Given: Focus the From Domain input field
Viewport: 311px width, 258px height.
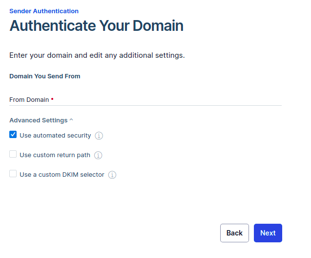Looking at the screenshot, I should pos(166,99).
